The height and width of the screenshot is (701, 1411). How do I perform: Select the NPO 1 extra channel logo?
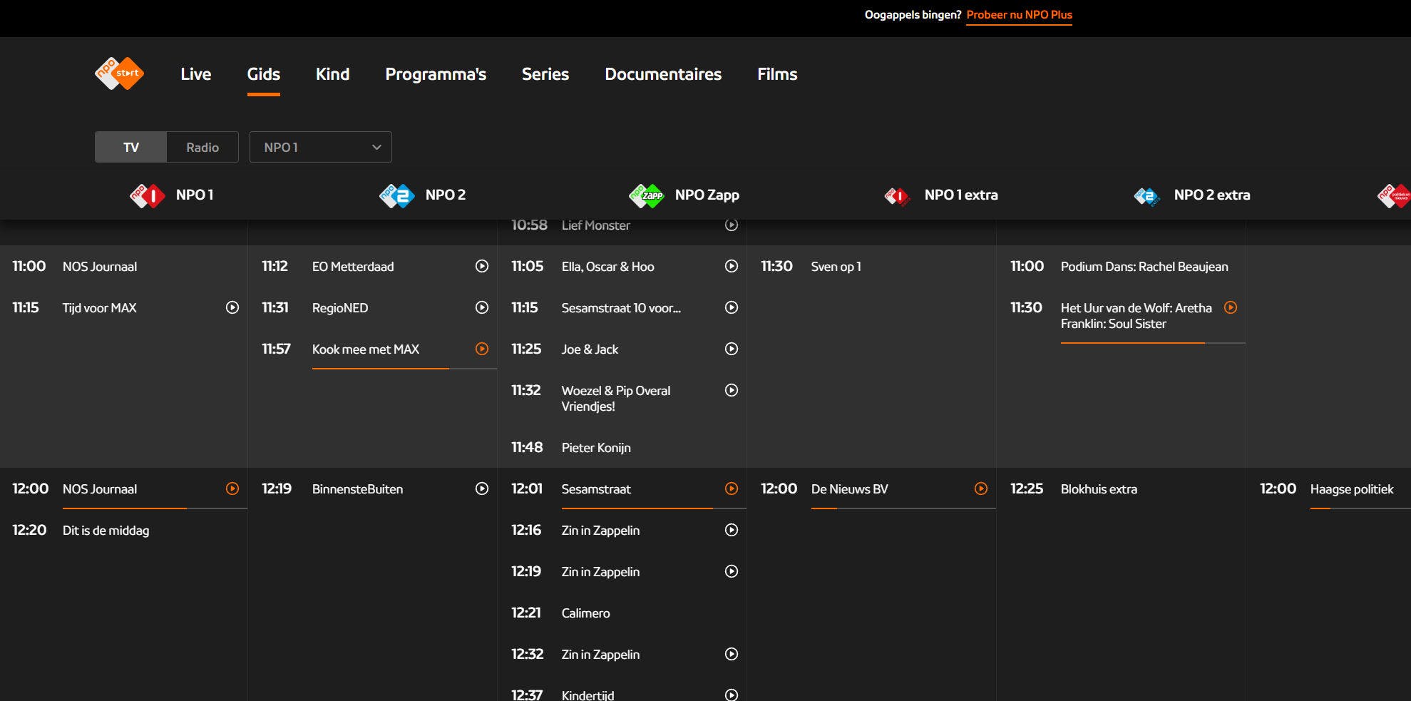tap(897, 195)
